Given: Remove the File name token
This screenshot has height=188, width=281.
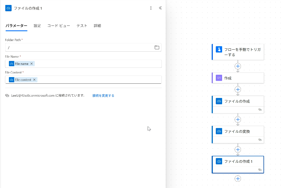Looking at the screenshot, I should point(32,64).
